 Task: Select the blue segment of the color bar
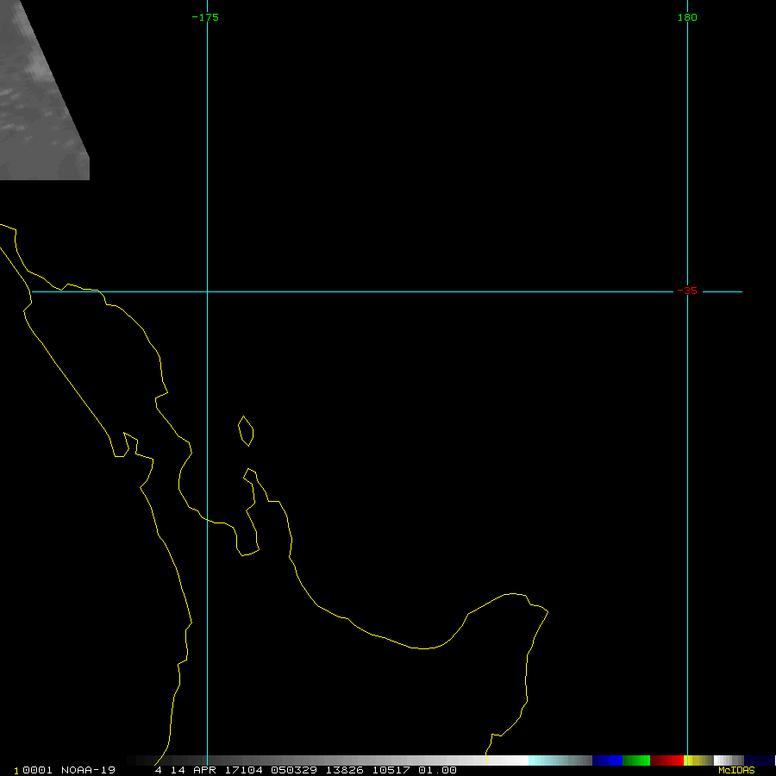click(607, 760)
